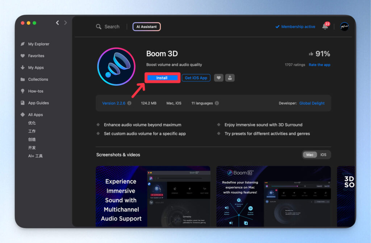Click the Boom 3D app logo
The height and width of the screenshot is (243, 371).
[116, 66]
